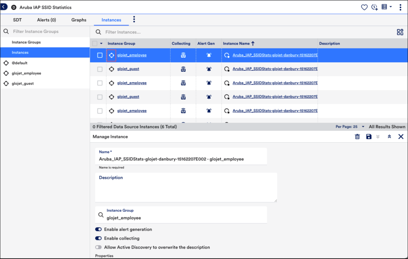
Task: Go back using the top-left arrow
Action: [4, 7]
